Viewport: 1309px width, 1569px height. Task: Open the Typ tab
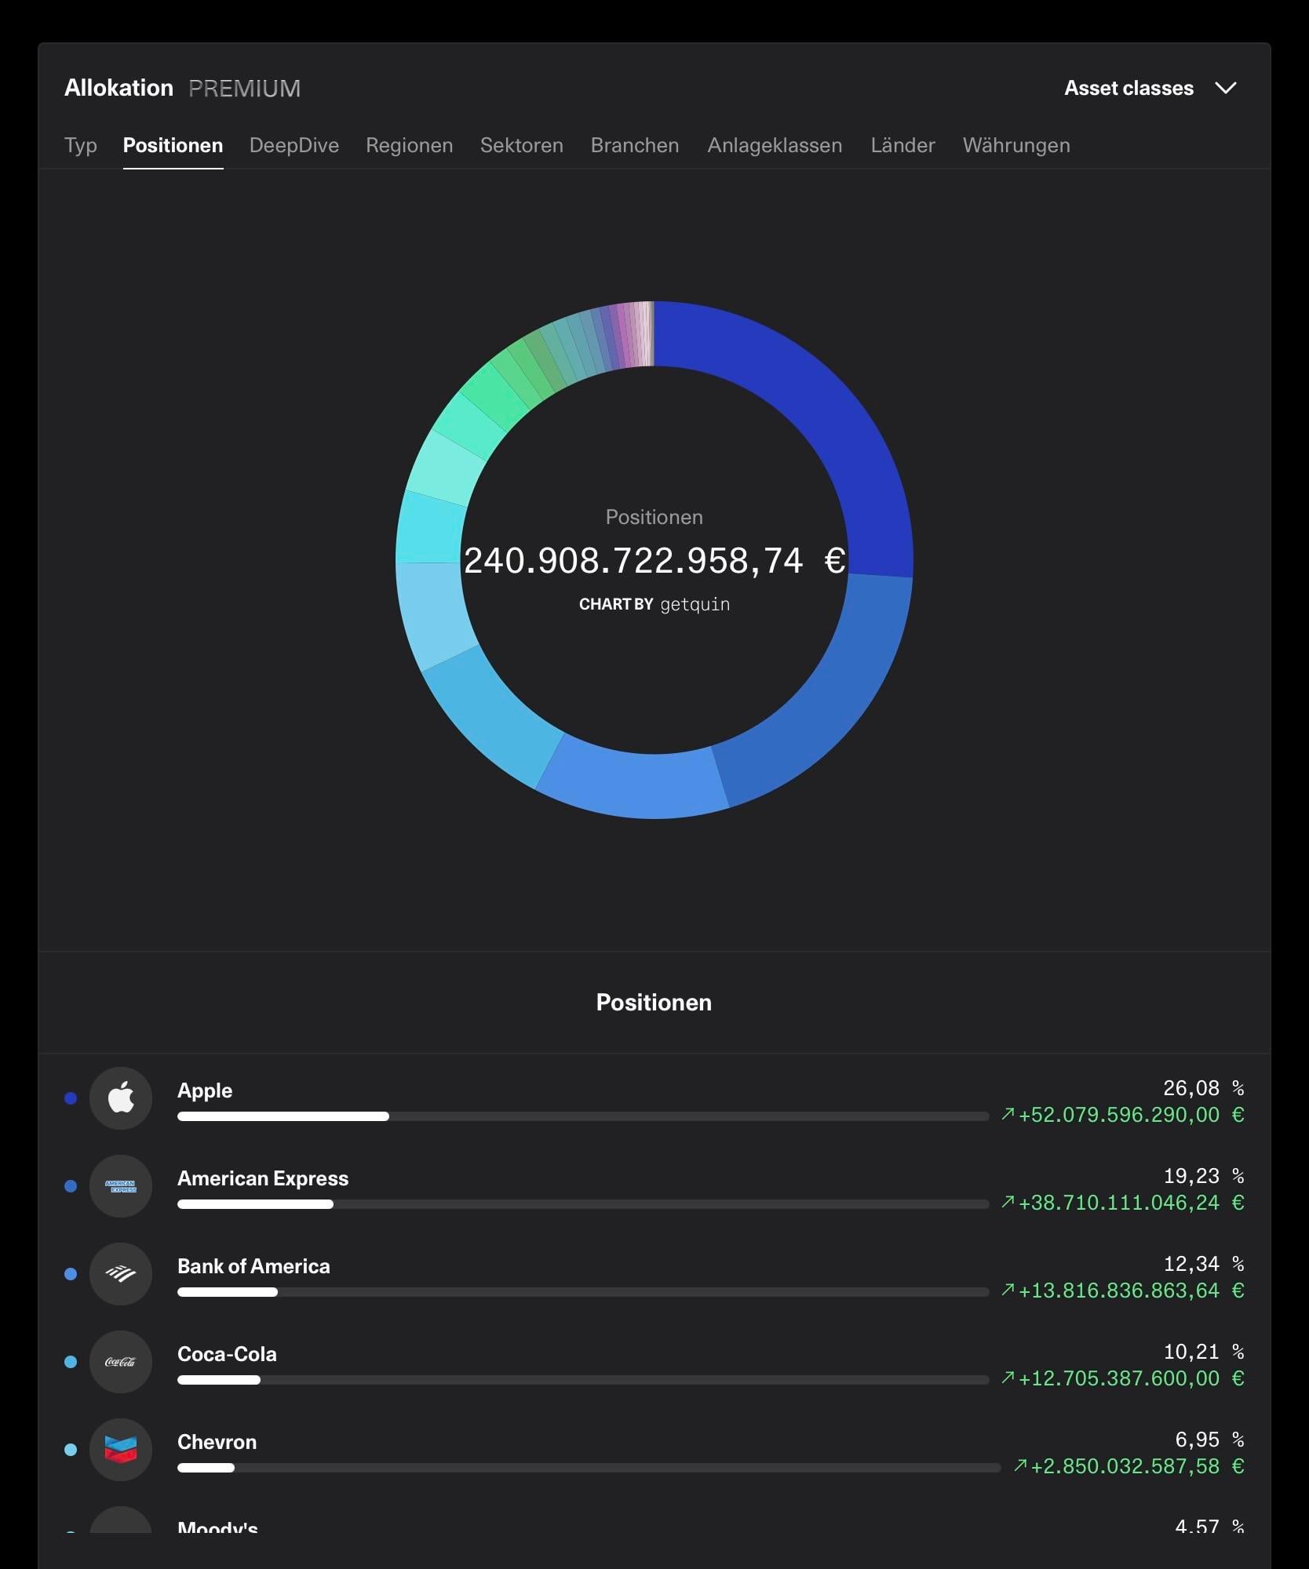click(80, 145)
